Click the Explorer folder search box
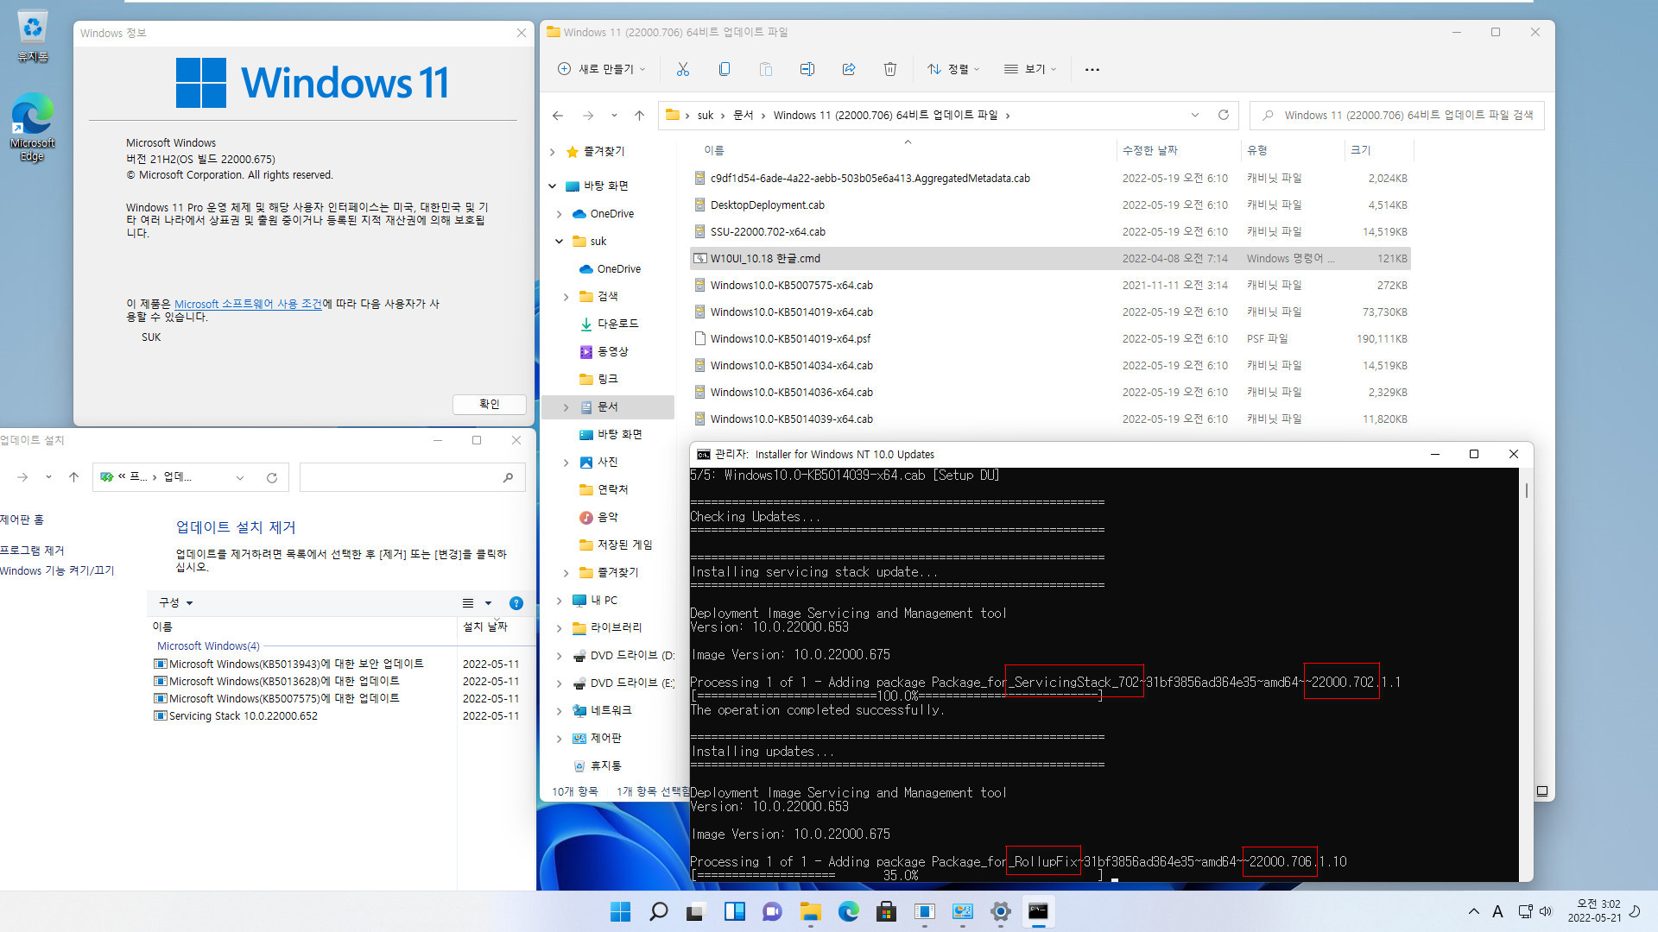Viewport: 1658px width, 932px height. (x=1397, y=116)
